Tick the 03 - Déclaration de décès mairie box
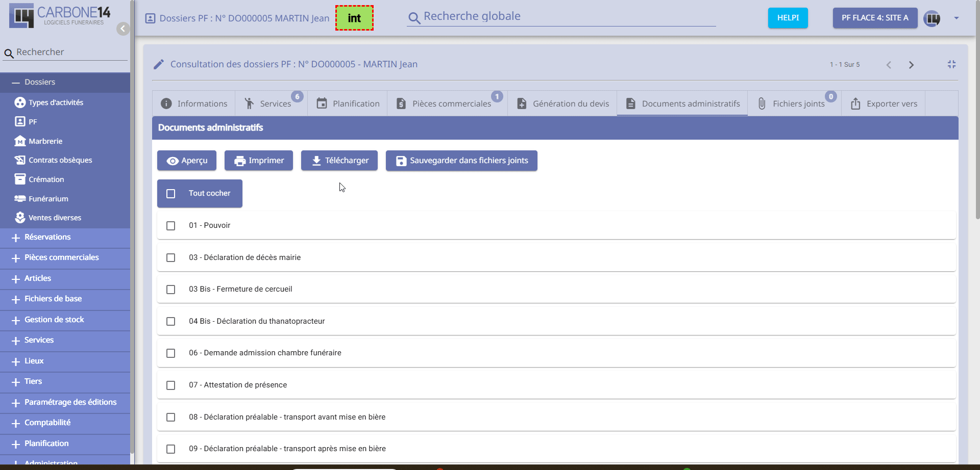 click(x=171, y=258)
